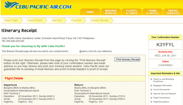The width and height of the screenshot is (183, 105).
Task: Open the Flight Disruptions link
Action: 162,102
